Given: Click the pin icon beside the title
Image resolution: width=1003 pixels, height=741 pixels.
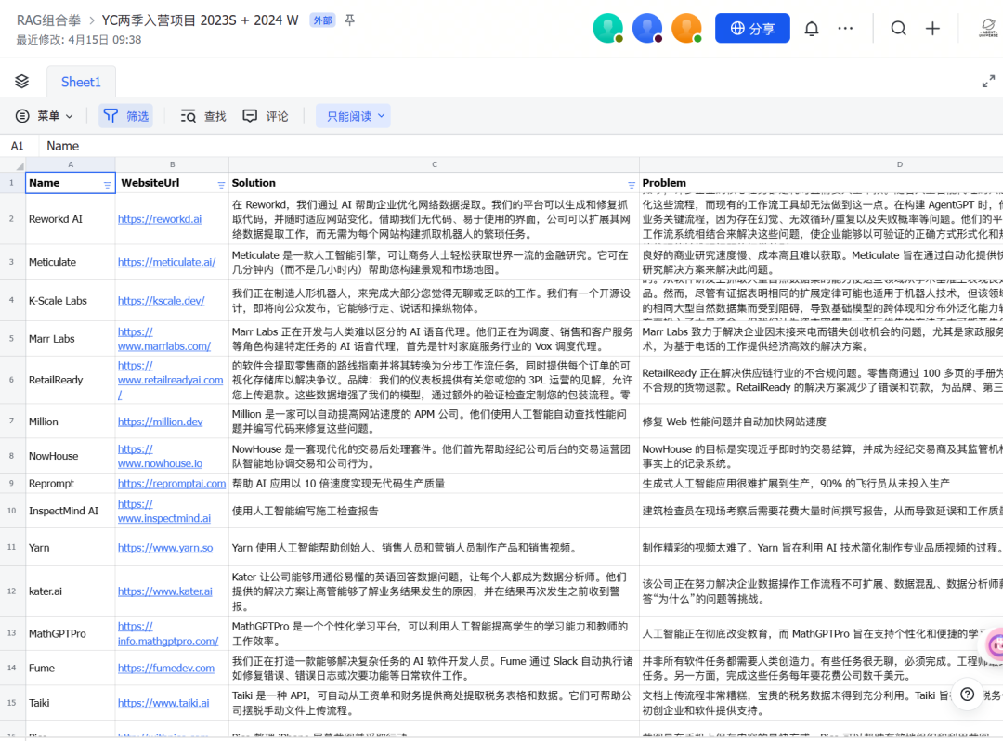Looking at the screenshot, I should (x=350, y=20).
